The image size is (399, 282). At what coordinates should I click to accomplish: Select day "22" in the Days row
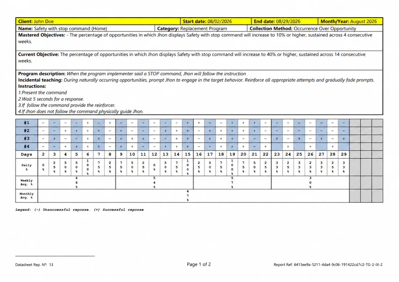[266, 154]
